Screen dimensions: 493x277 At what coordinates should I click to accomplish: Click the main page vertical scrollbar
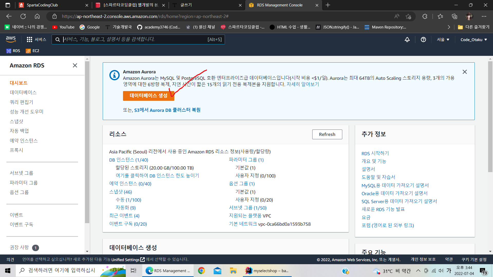[x=490, y=117]
